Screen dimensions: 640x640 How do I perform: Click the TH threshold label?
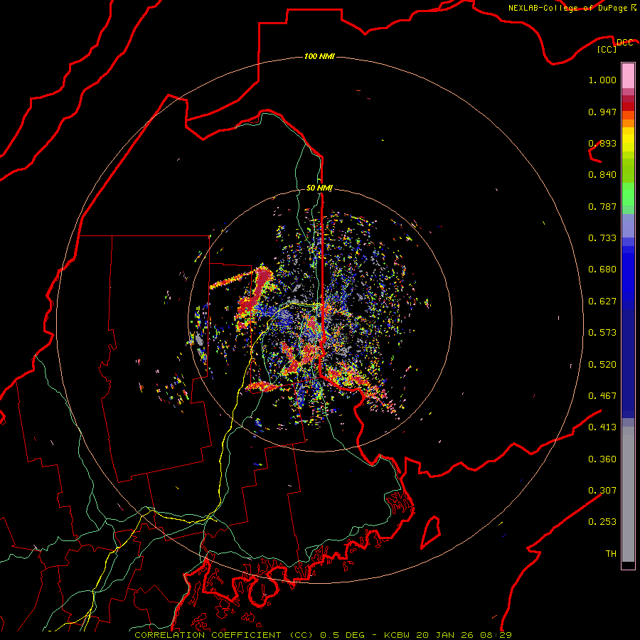click(611, 554)
